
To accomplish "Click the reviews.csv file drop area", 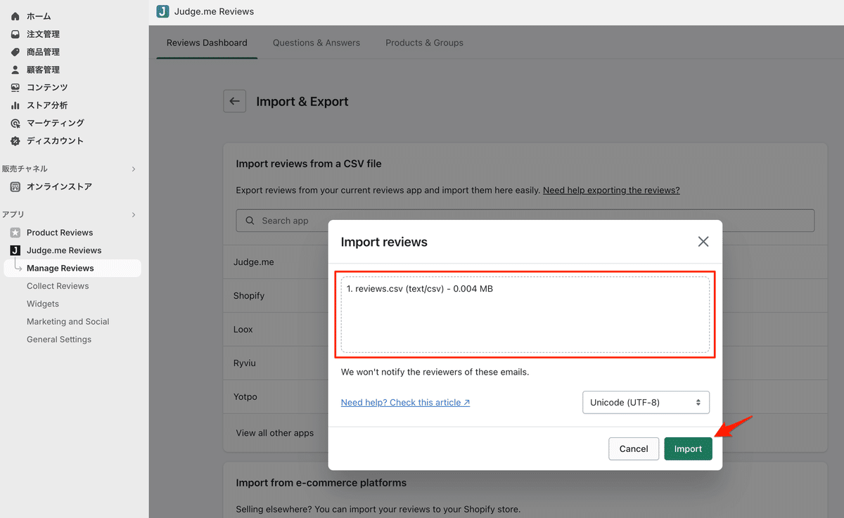I will 525,315.
